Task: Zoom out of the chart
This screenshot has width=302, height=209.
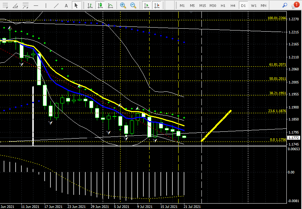Action: (x=133, y=5)
